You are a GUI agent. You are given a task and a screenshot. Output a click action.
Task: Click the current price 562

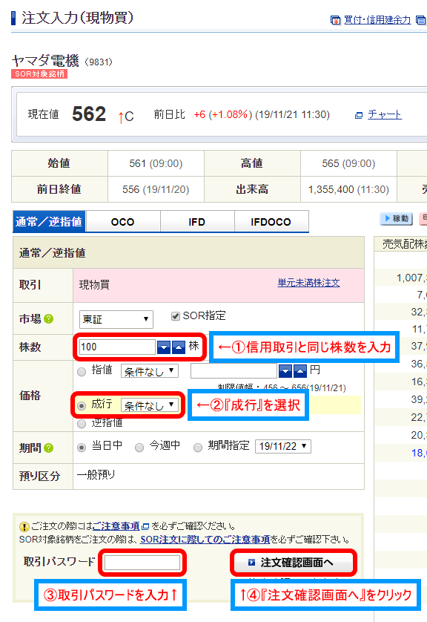pyautogui.click(x=89, y=114)
